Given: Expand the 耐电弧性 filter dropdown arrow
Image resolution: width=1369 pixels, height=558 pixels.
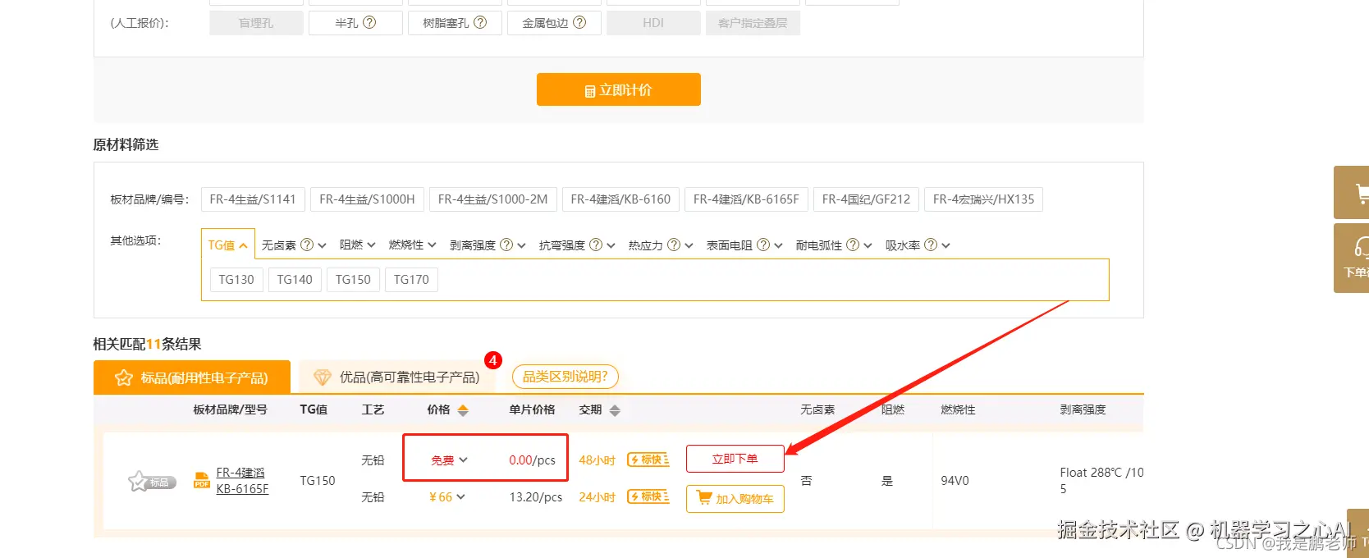Looking at the screenshot, I should tap(868, 245).
